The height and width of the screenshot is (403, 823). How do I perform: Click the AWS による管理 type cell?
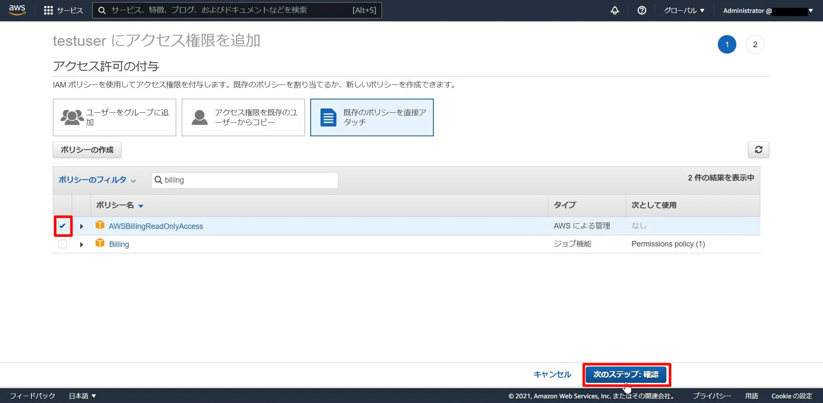click(582, 226)
